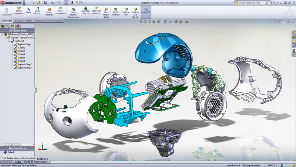Image resolution: width=296 pixels, height=167 pixels.
Task: Collapse the ExplView1 tree node
Action: [x=8, y=41]
